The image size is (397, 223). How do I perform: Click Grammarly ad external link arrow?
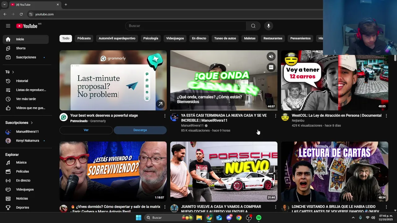pyautogui.click(x=160, y=104)
